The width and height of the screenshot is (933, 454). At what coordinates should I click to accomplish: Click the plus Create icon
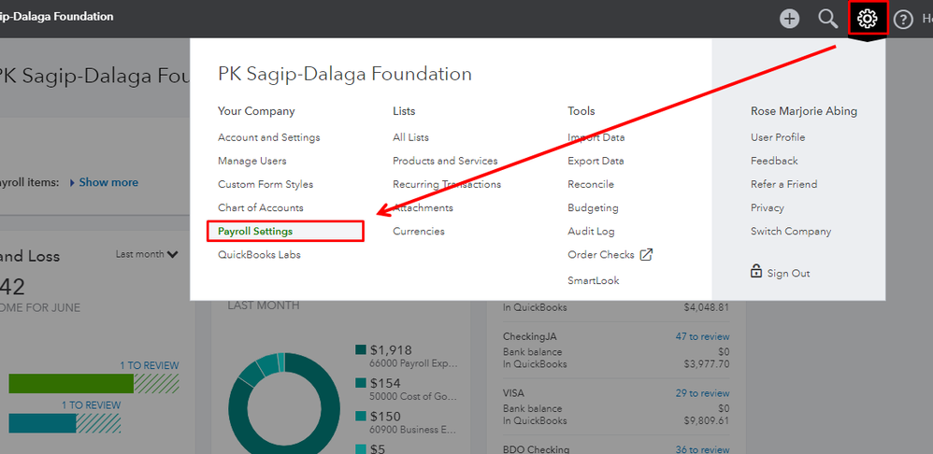point(790,19)
